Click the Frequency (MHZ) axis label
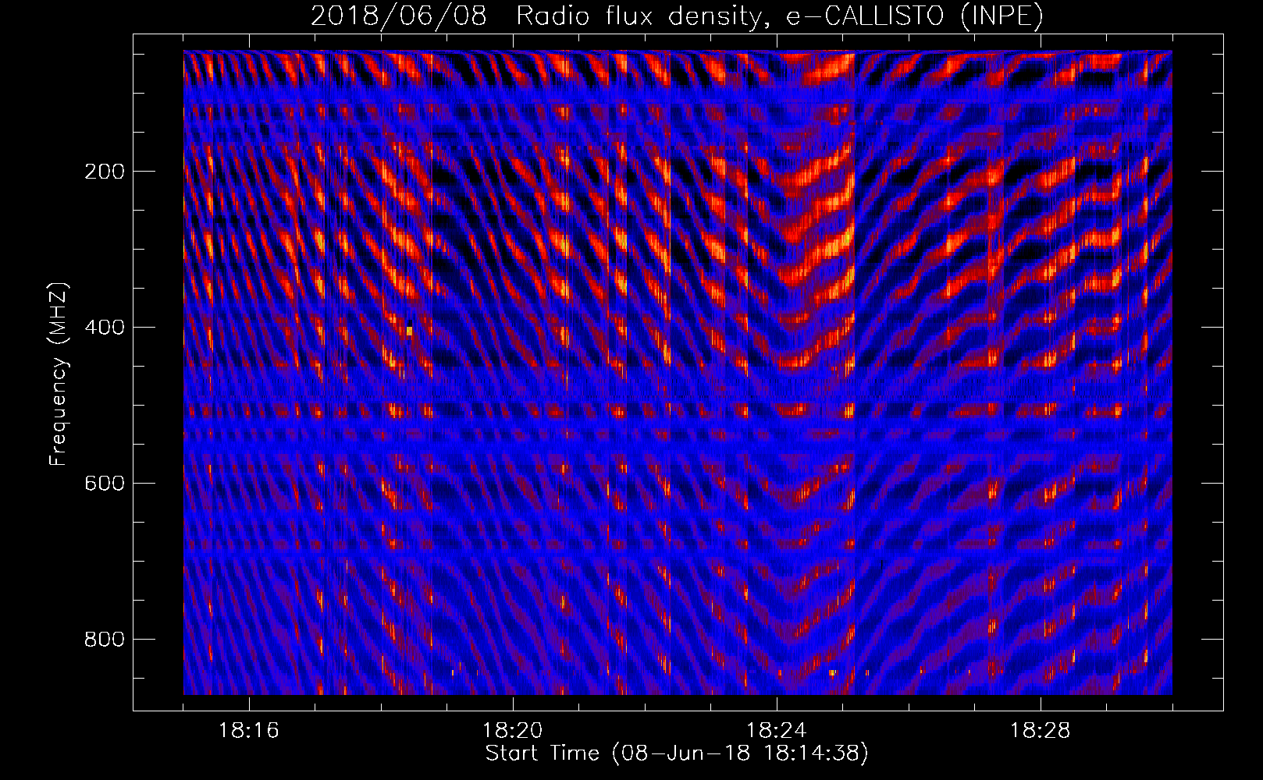This screenshot has width=1263, height=780. point(59,374)
